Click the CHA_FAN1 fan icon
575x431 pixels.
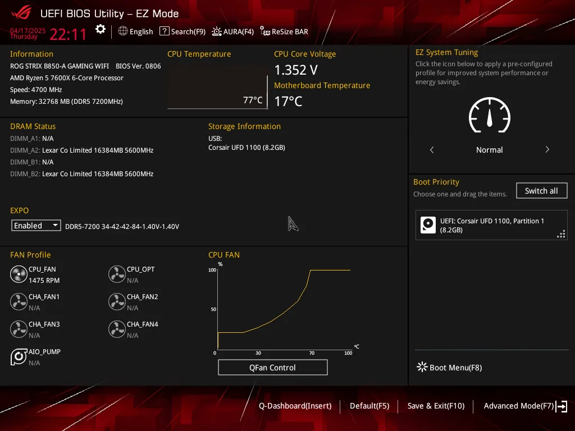(x=19, y=301)
